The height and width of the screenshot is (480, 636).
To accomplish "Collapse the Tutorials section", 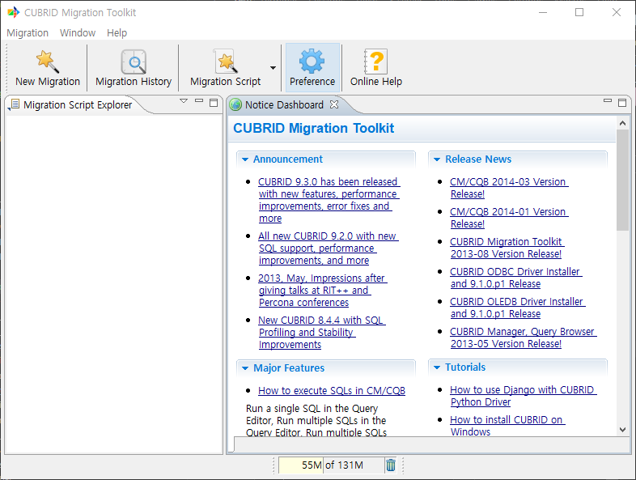I will [x=436, y=367].
